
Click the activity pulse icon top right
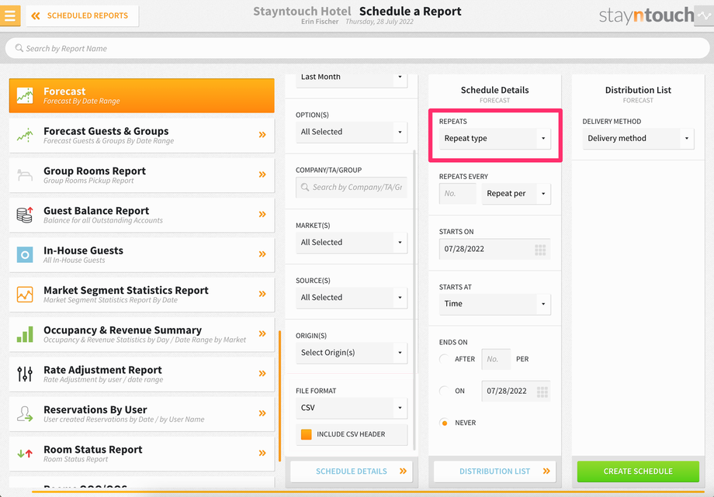tap(704, 16)
